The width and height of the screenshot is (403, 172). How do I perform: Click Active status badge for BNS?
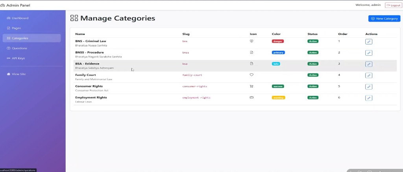[313, 41]
